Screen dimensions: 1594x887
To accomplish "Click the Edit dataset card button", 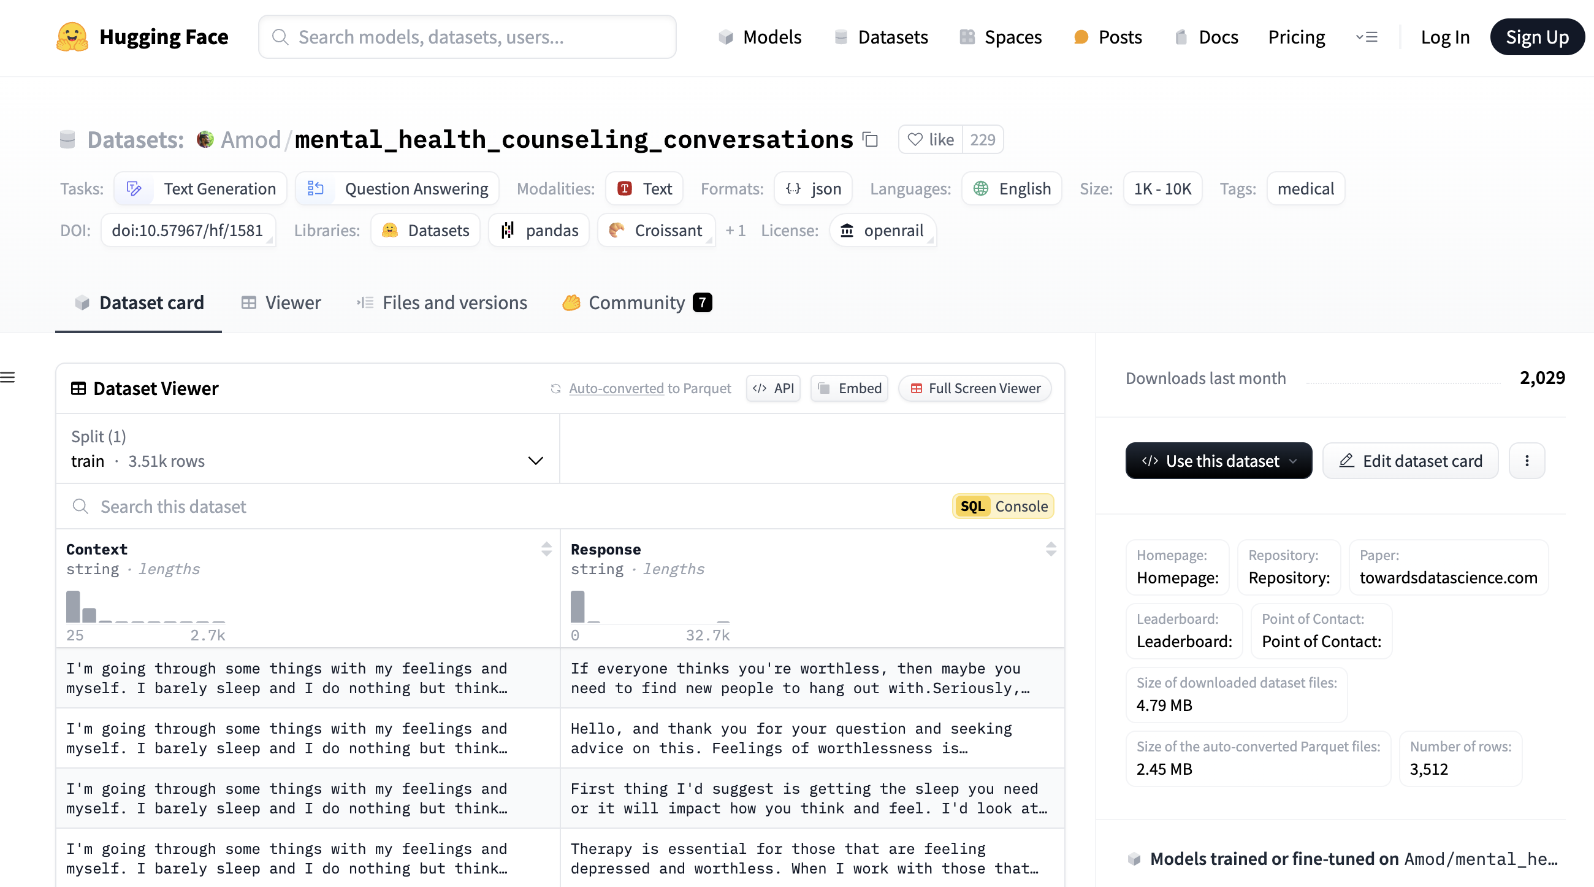I will tap(1410, 461).
